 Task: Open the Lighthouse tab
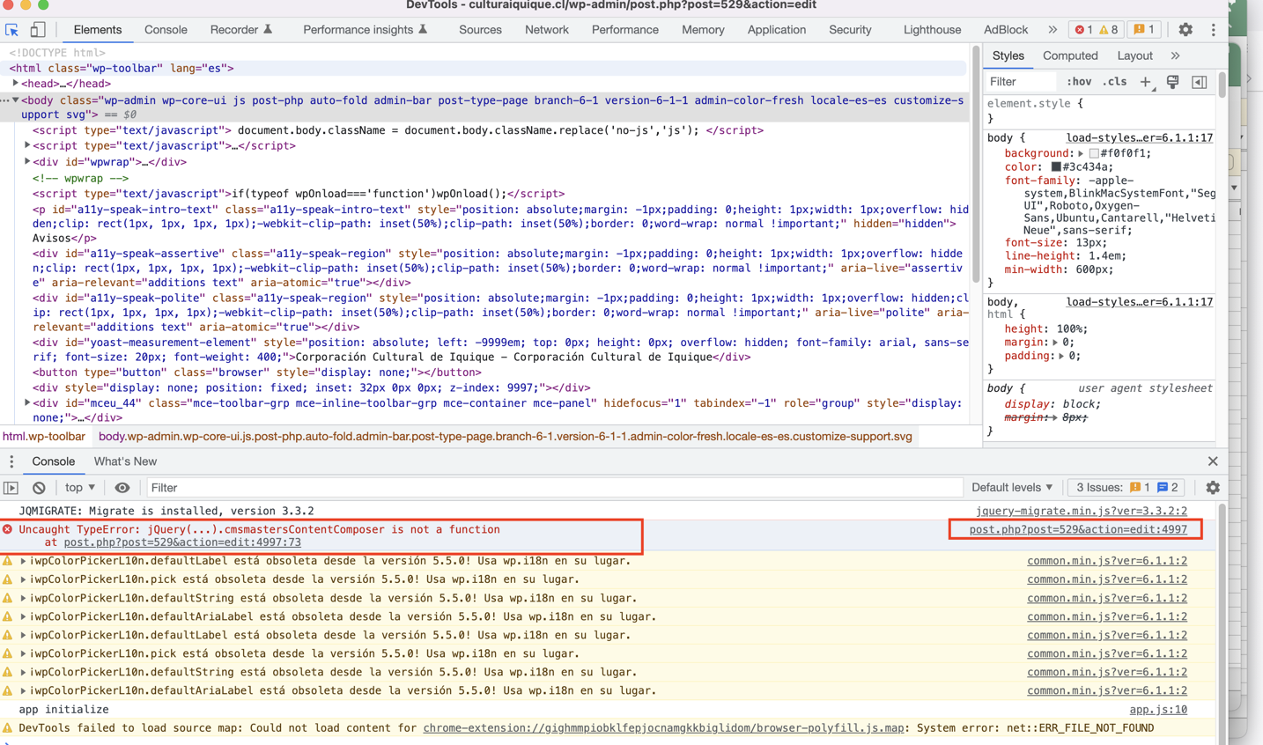point(932,30)
